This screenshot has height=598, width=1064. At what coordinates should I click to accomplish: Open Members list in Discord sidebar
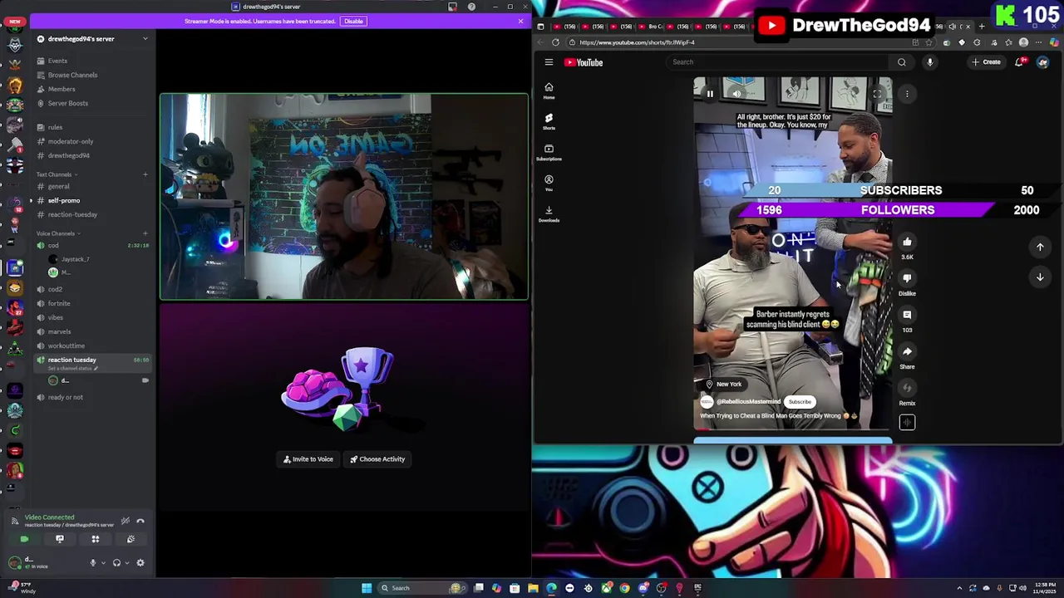click(x=62, y=89)
